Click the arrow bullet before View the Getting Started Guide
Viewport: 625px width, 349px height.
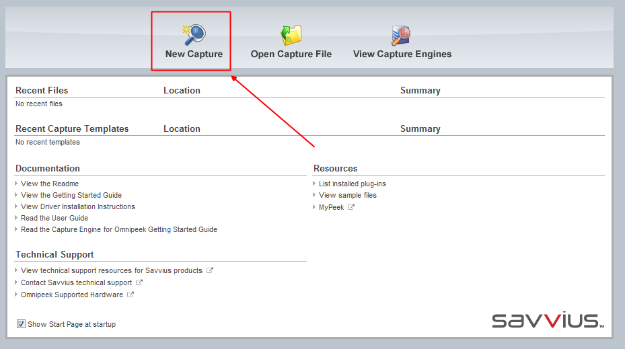click(16, 195)
